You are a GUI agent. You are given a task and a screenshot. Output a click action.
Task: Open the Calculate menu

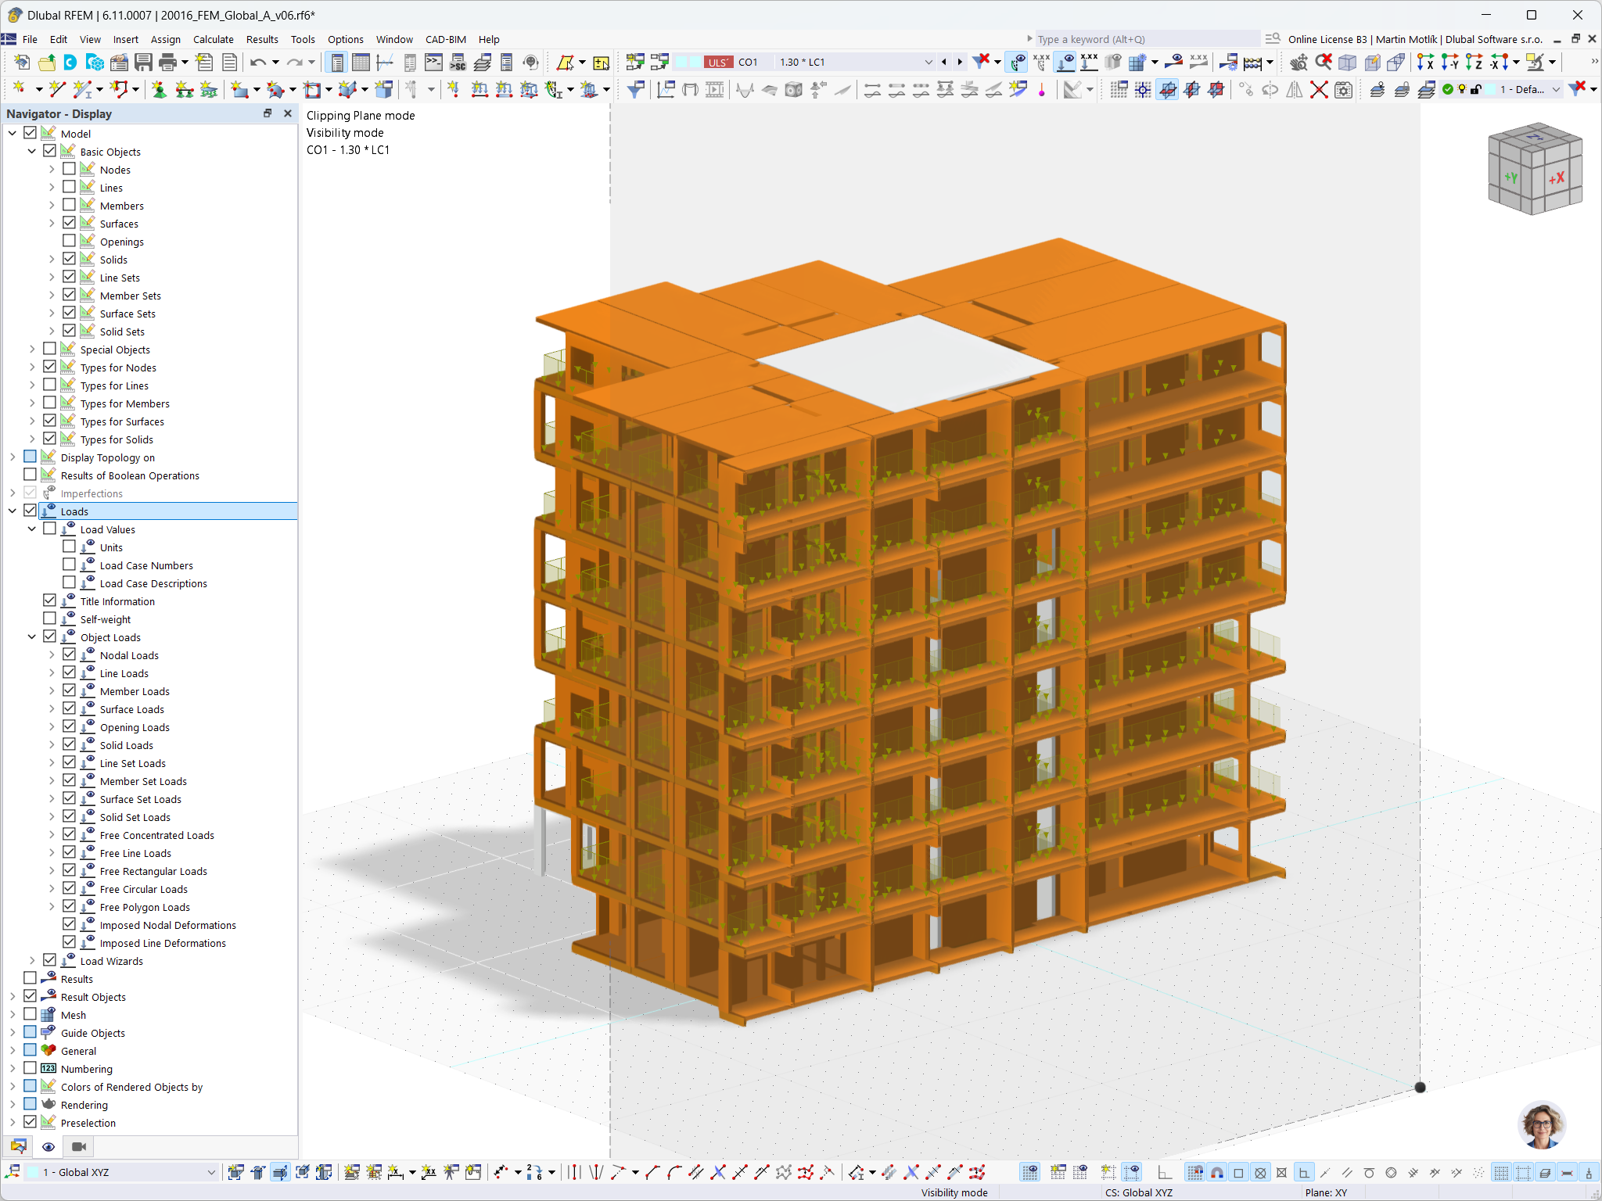213,39
